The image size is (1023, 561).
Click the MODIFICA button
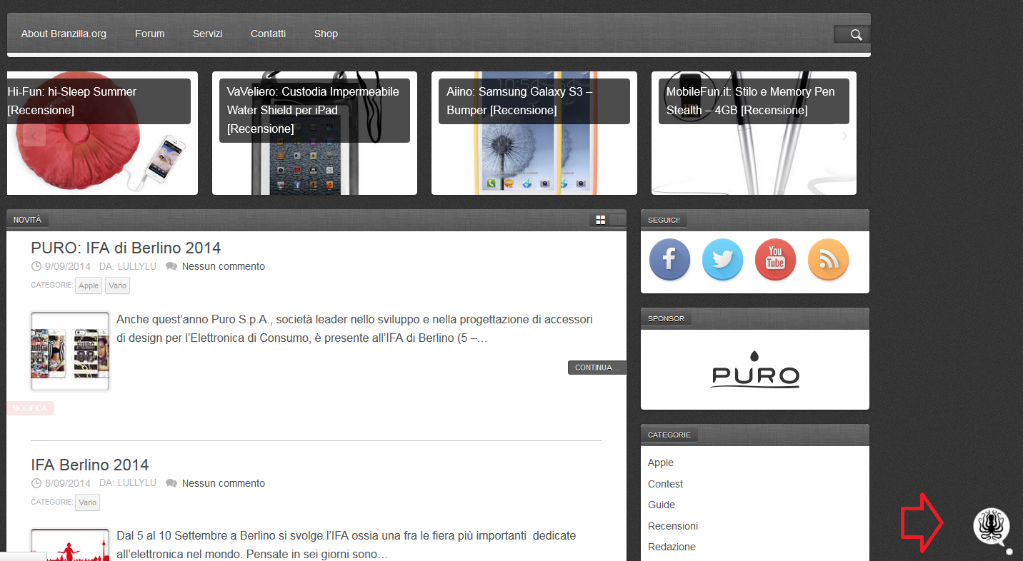coord(30,408)
